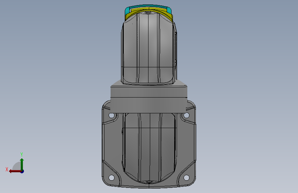This screenshot has height=193, width=298.
Task: Click the blue Z axis dot at the triad origin
Action: [x=22, y=171]
